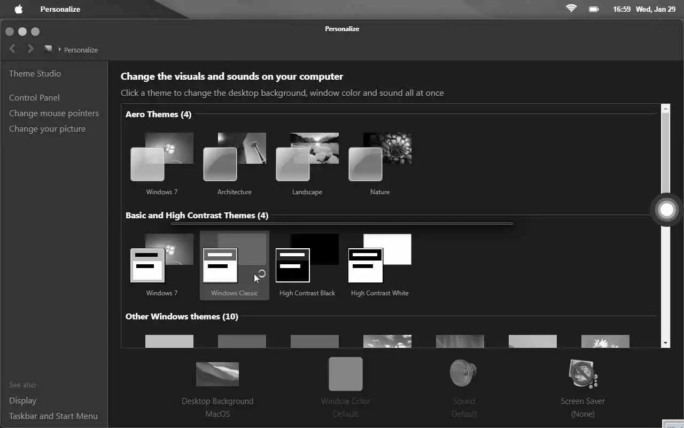The height and width of the screenshot is (428, 684).
Task: Select the Windows 7 Aero theme
Action: coord(162,164)
